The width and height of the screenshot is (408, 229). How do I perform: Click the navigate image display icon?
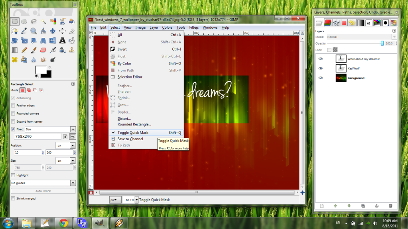click(302, 193)
